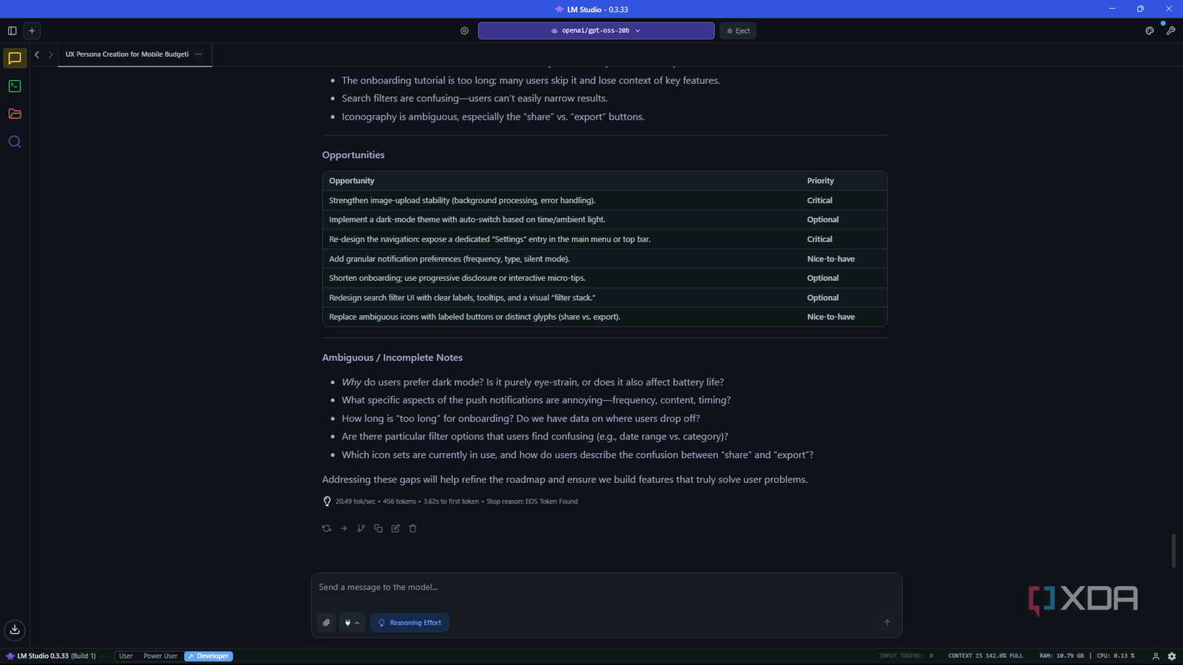Open My Models folder in sidebar

[x=15, y=114]
